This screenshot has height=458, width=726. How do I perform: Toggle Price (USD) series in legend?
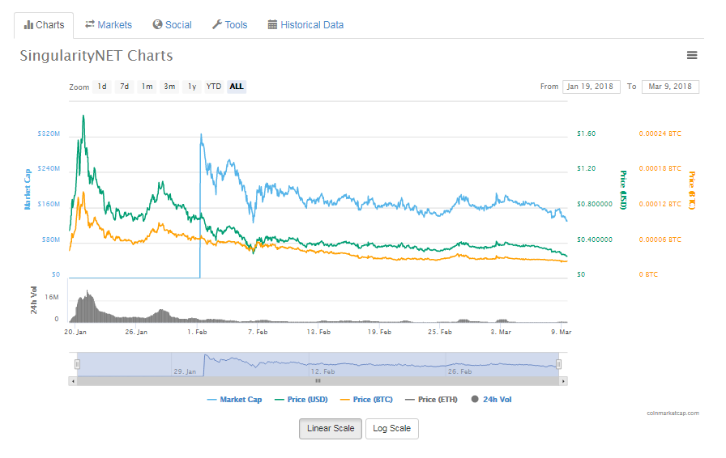tap(301, 399)
